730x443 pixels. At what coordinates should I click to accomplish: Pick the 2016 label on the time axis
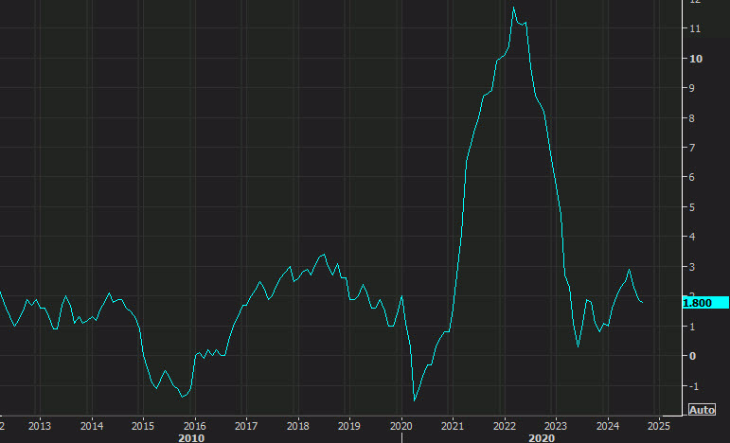pos(194,426)
